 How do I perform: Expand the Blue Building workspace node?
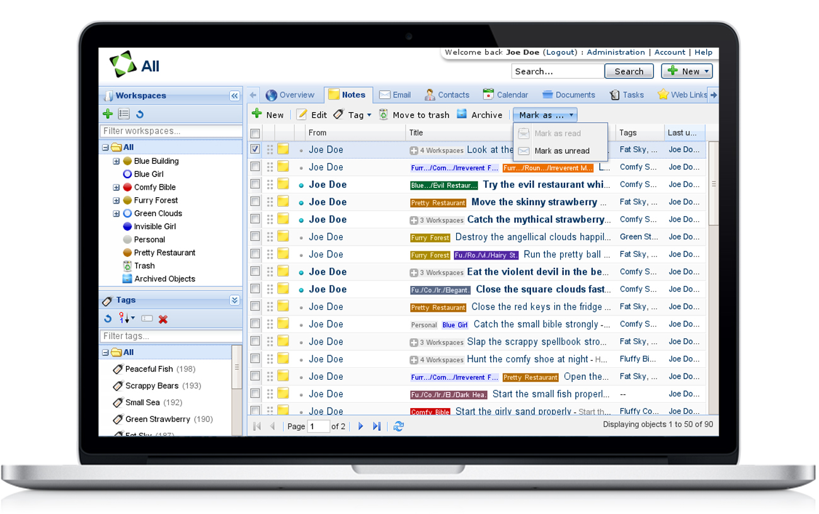click(x=116, y=161)
